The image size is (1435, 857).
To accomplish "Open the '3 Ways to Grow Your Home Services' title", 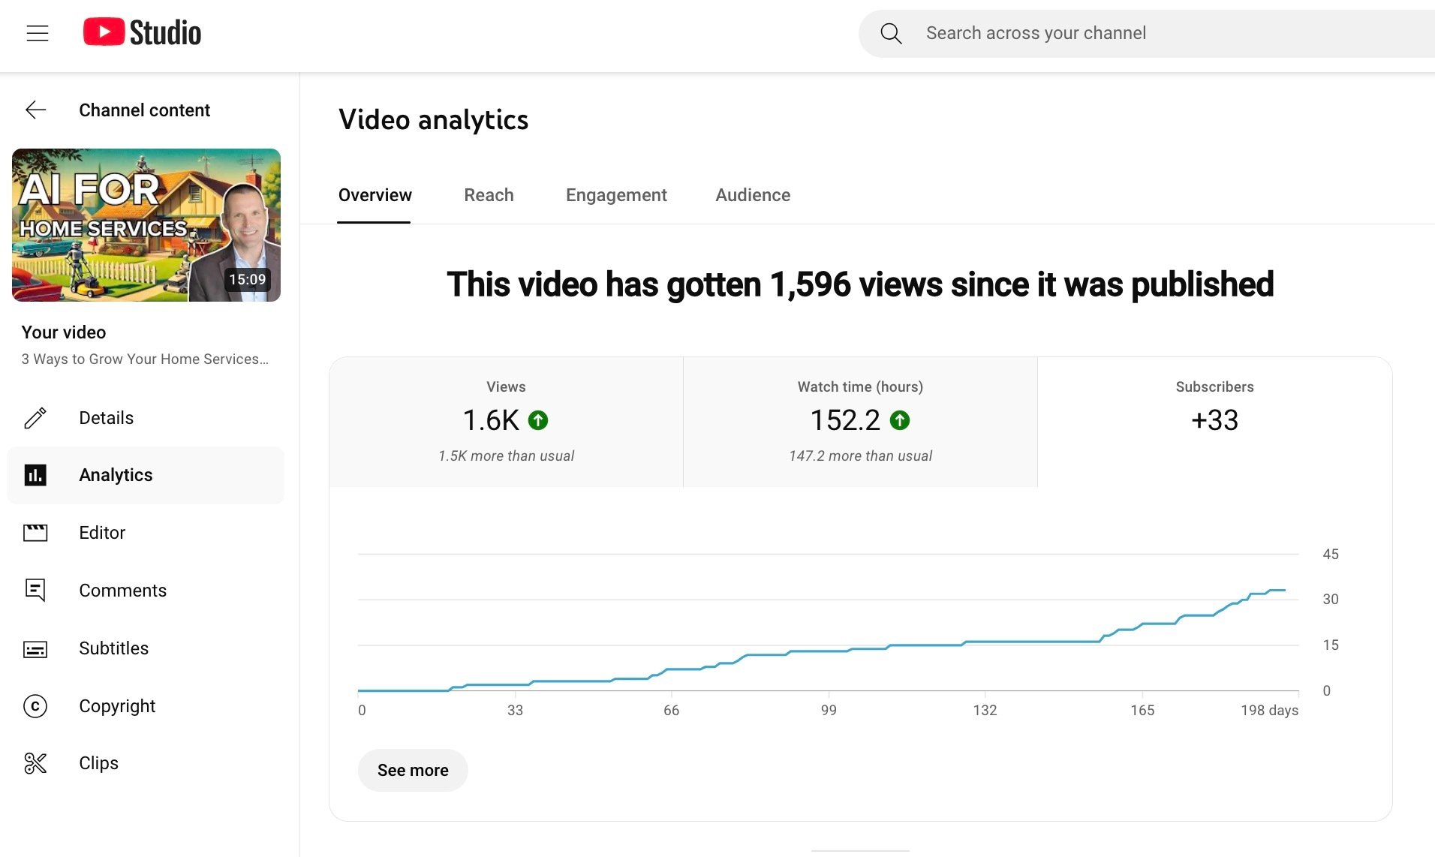I will (x=144, y=359).
